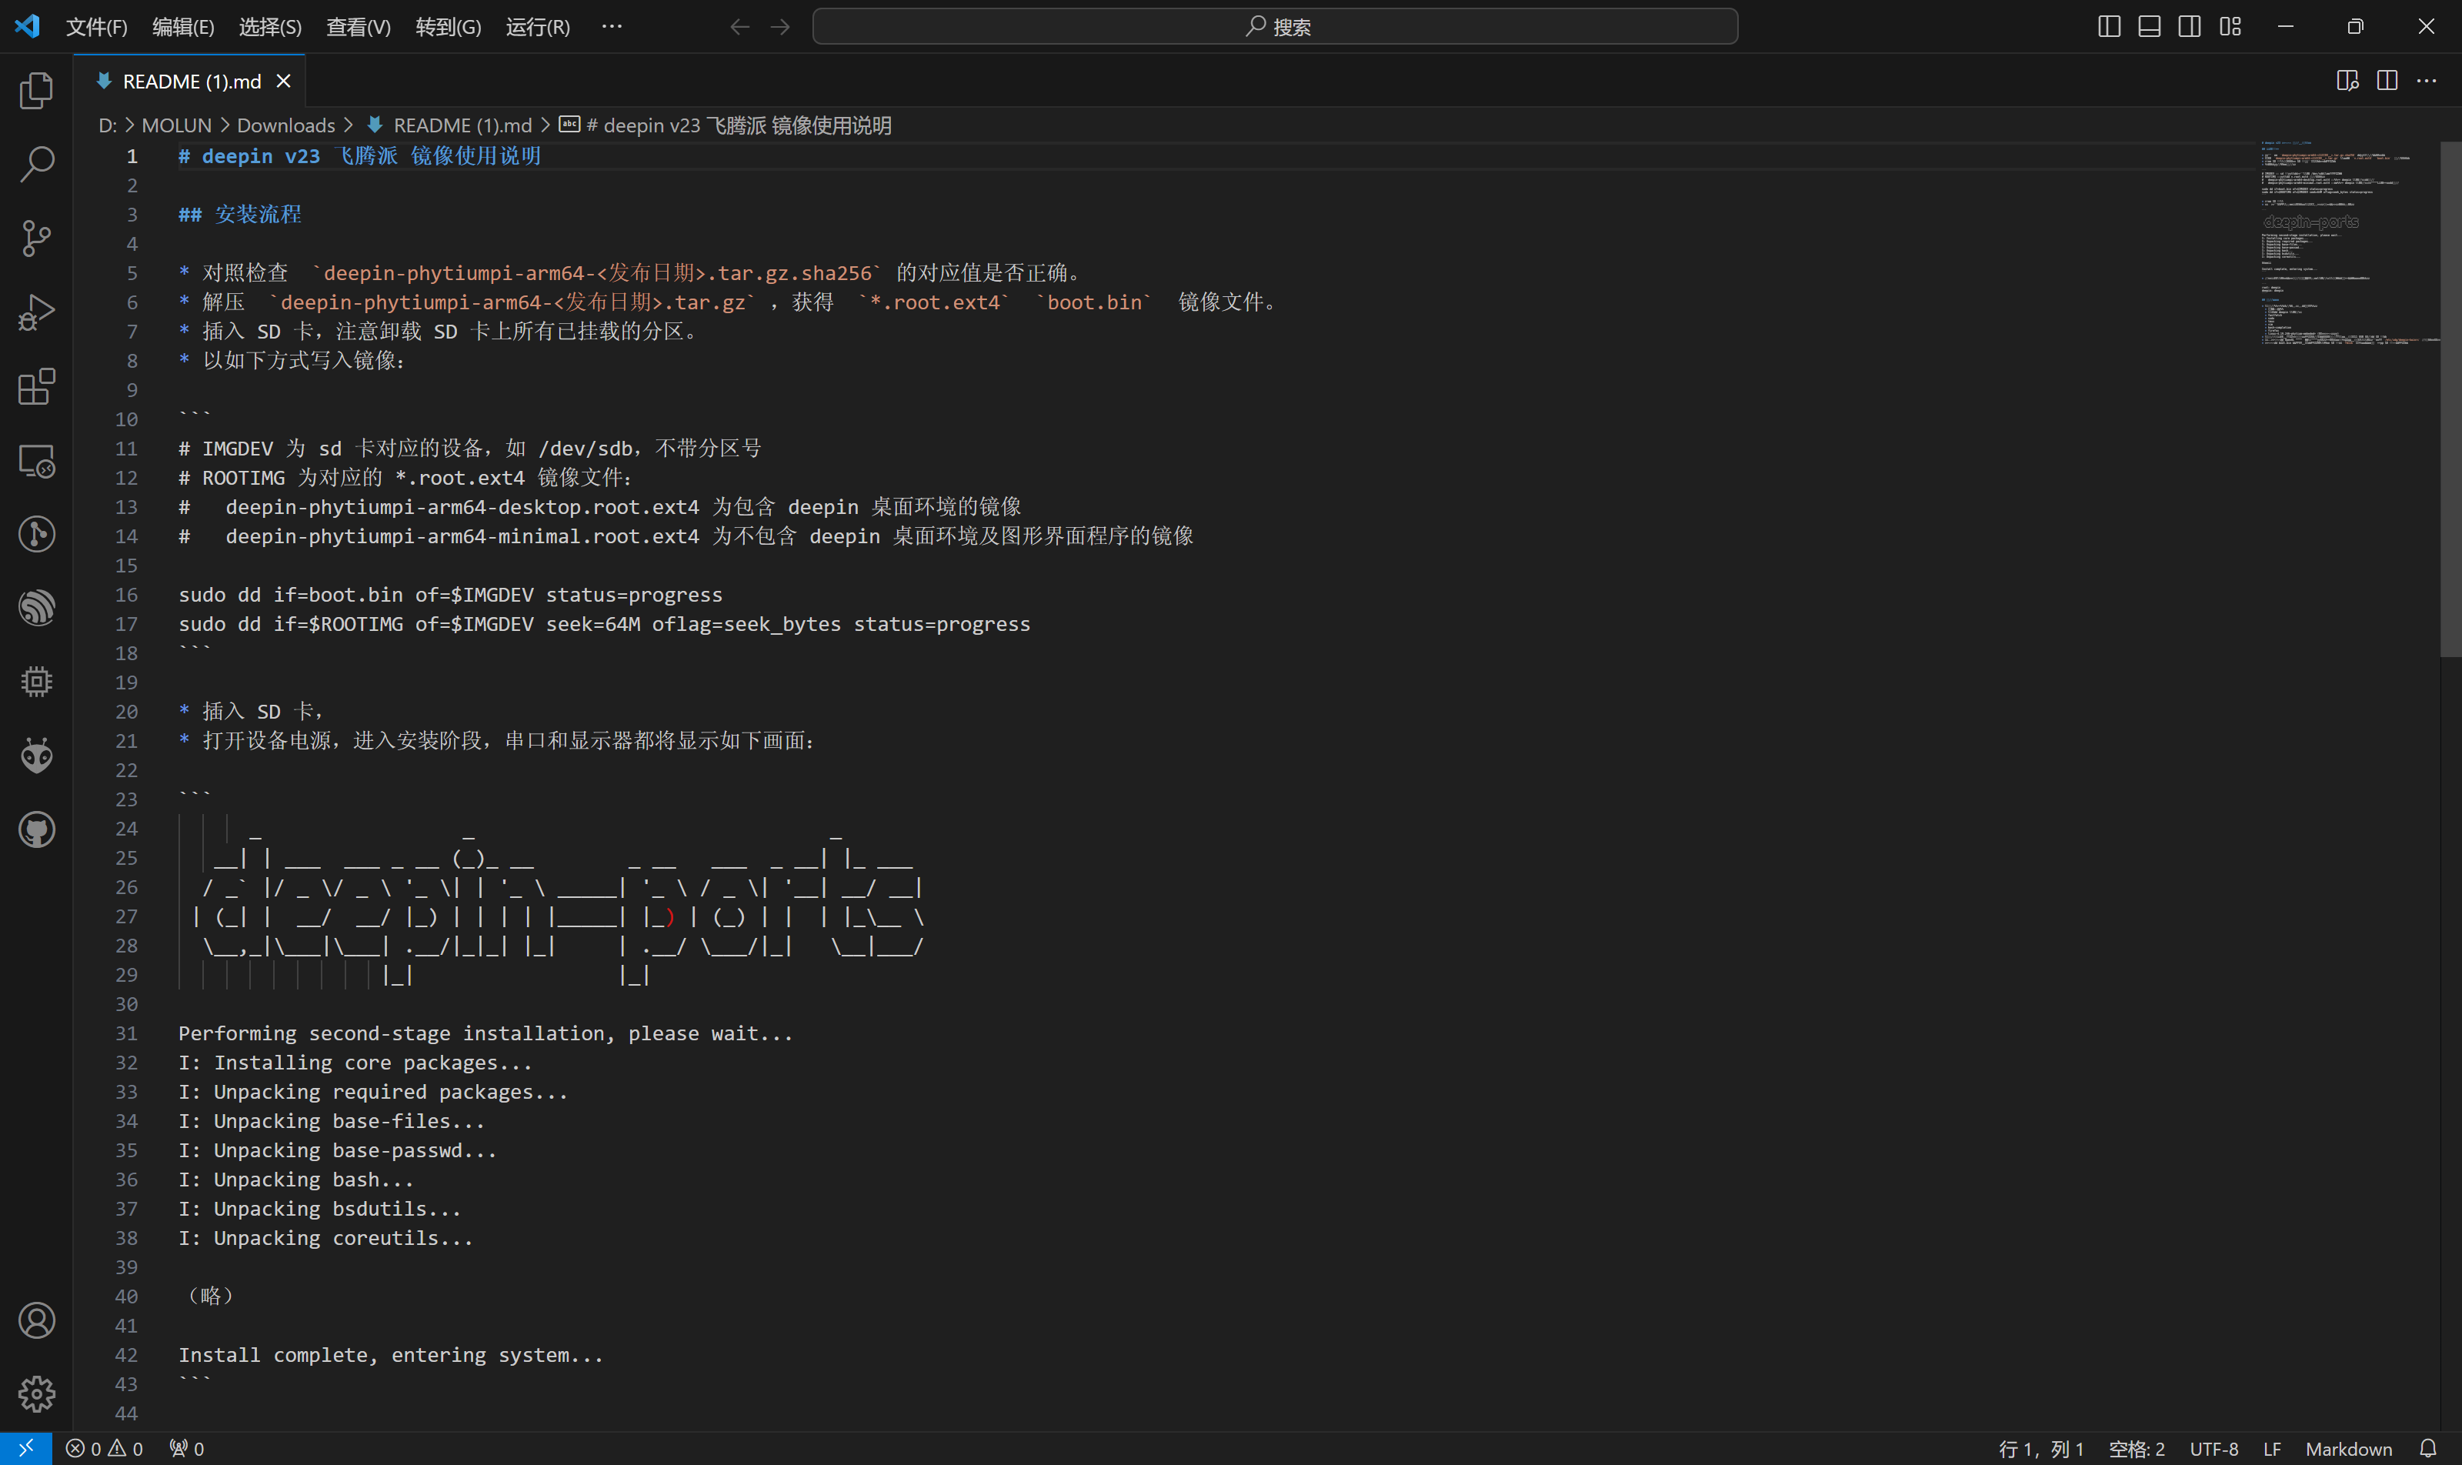Click 'I: Unpacking bash...' line
The height and width of the screenshot is (1465, 2462).
296,1179
